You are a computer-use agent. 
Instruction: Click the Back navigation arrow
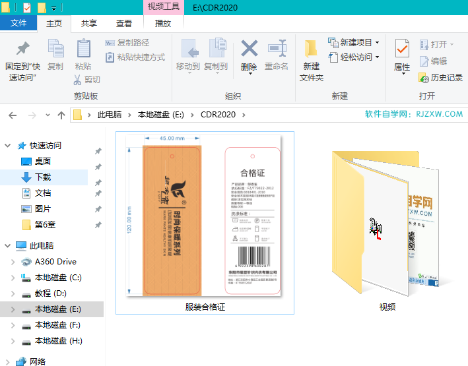point(13,115)
